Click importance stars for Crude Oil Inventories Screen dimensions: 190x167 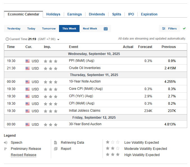(x=51, y=68)
